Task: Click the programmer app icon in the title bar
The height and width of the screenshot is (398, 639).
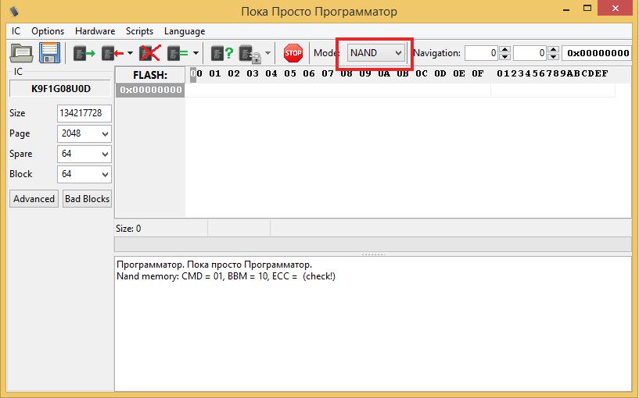Action: click(x=14, y=11)
